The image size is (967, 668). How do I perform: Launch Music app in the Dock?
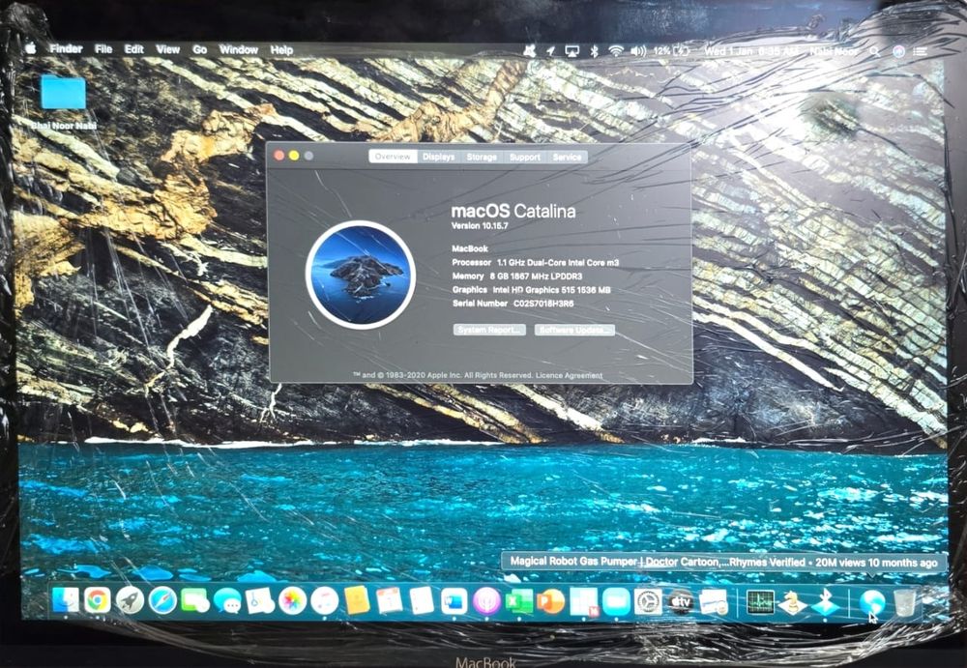coord(325,600)
